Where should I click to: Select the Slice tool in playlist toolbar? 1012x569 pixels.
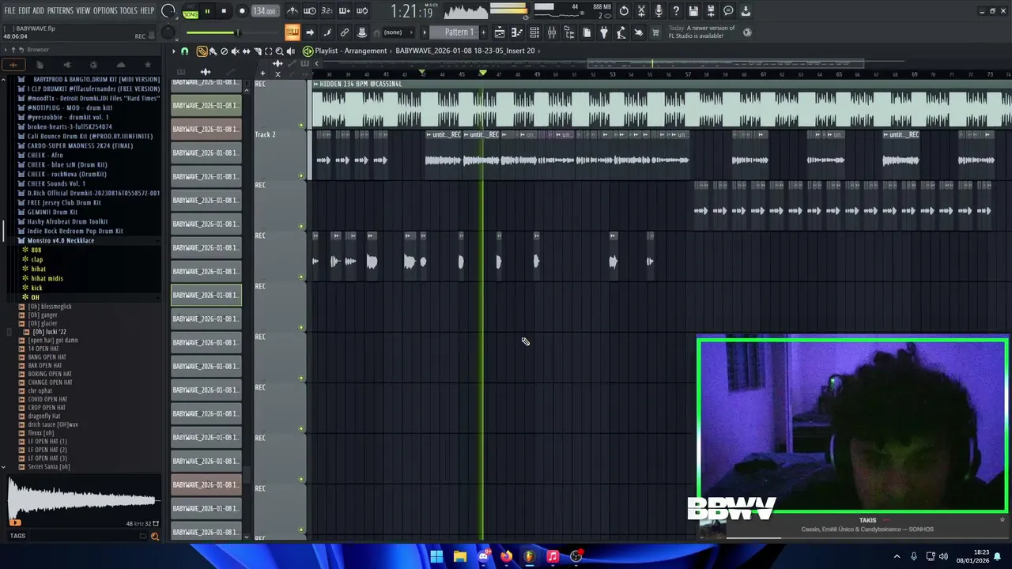point(257,51)
